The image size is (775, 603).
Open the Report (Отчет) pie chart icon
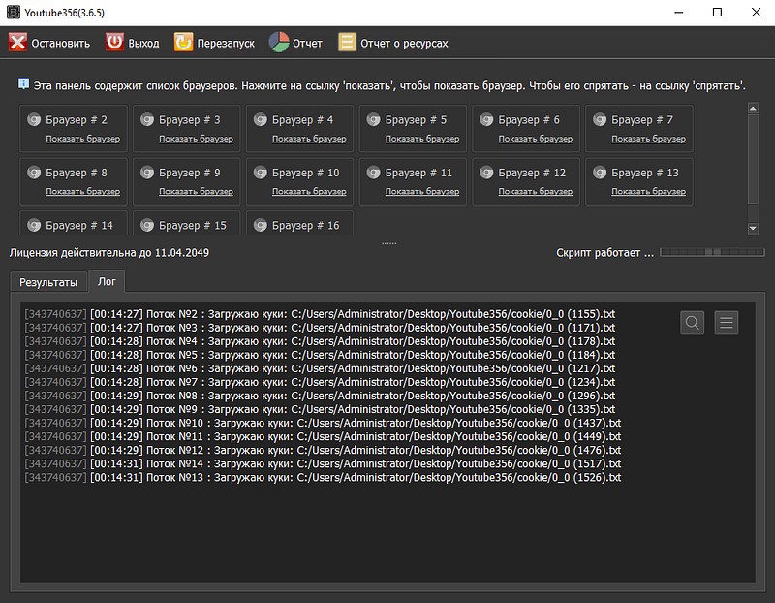(x=279, y=43)
